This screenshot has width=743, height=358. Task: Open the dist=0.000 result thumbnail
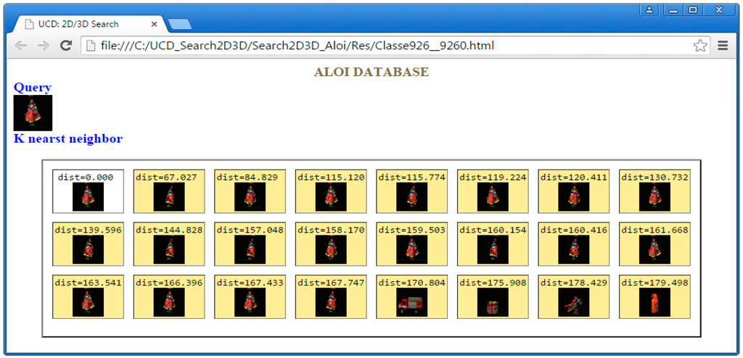tap(88, 196)
